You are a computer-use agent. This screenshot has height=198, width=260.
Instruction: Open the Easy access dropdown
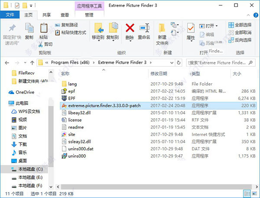(x=175, y=32)
